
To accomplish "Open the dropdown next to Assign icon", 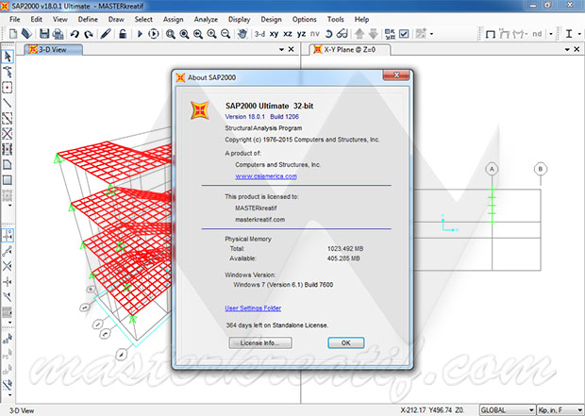I will (x=431, y=34).
